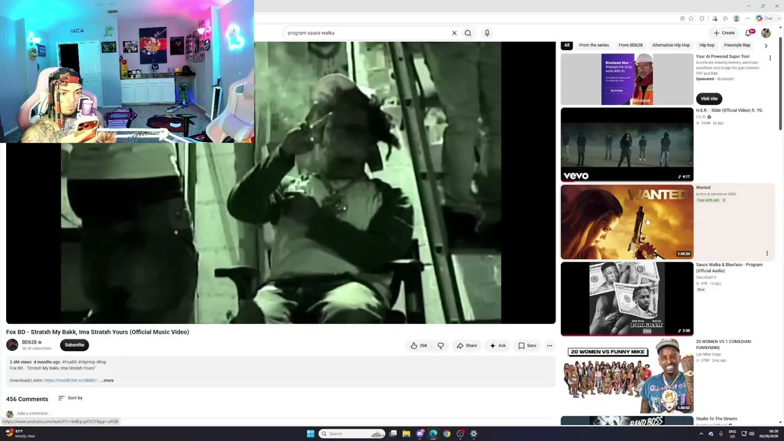Open Task View on the taskbar
784x441 pixels.
coord(393,434)
